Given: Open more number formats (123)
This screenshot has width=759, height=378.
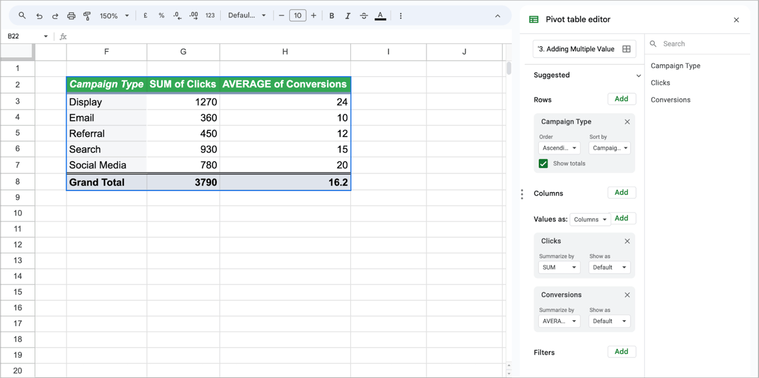Looking at the screenshot, I should click(x=210, y=16).
